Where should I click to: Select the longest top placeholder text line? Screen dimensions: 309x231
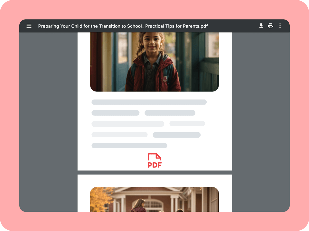point(149,102)
